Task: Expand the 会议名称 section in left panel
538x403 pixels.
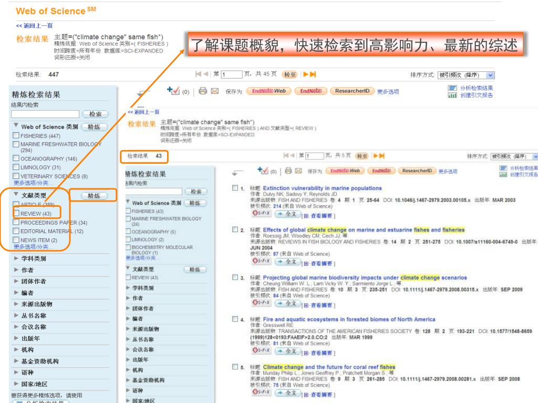Action: pyautogui.click(x=16, y=326)
